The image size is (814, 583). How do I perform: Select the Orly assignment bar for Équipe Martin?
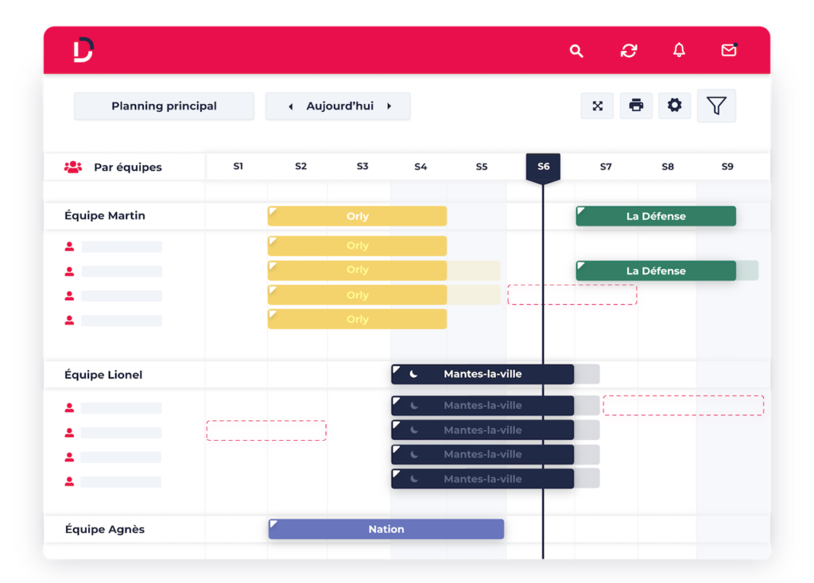click(x=357, y=215)
